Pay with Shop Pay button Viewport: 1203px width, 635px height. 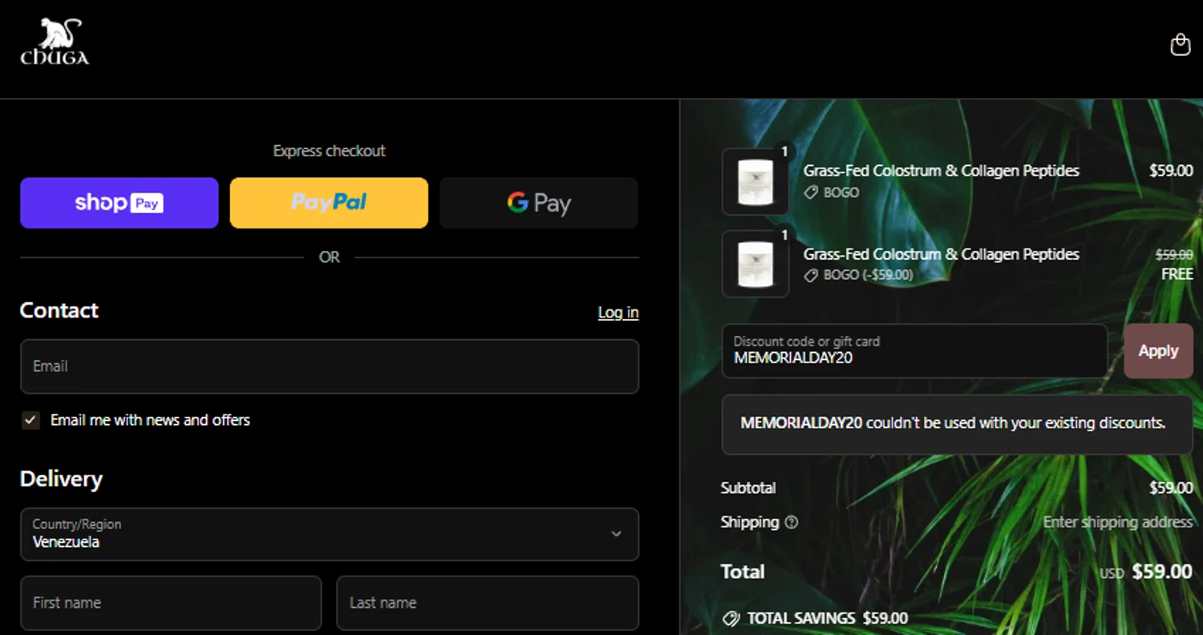119,203
